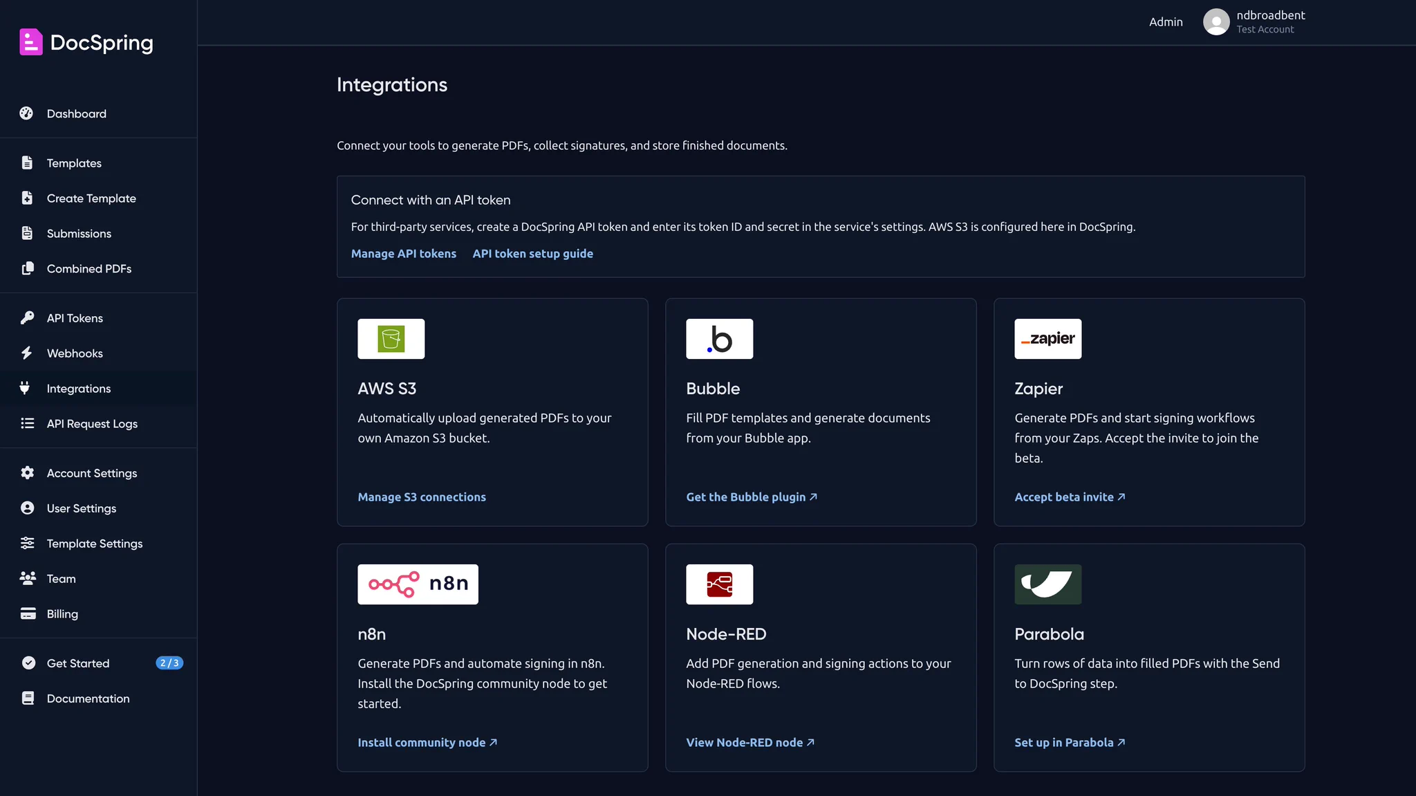The image size is (1416, 796).
Task: Click the DocSpring logo icon
Action: [x=31, y=42]
